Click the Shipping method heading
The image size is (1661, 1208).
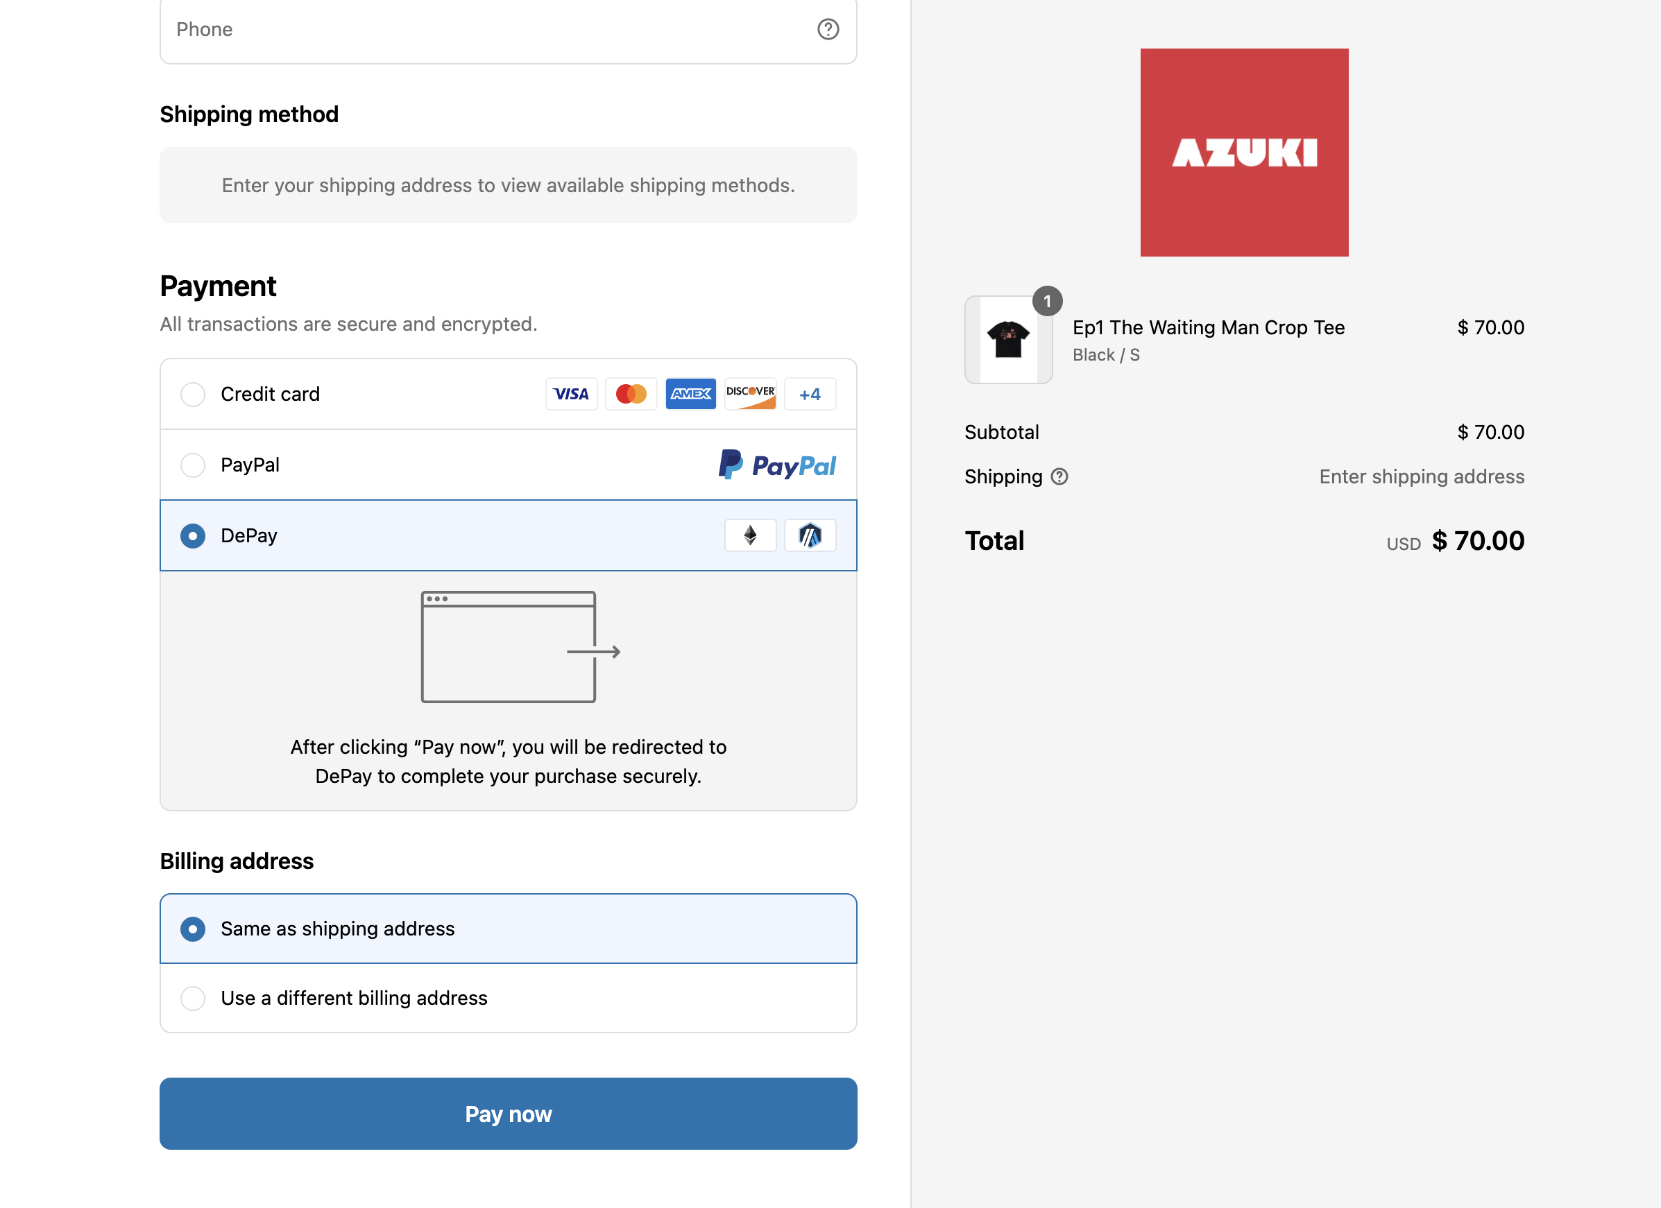[249, 114]
